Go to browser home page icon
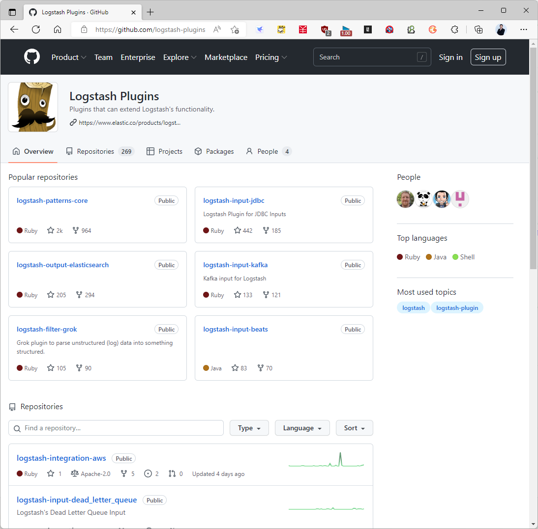Image resolution: width=538 pixels, height=529 pixels. (58, 29)
